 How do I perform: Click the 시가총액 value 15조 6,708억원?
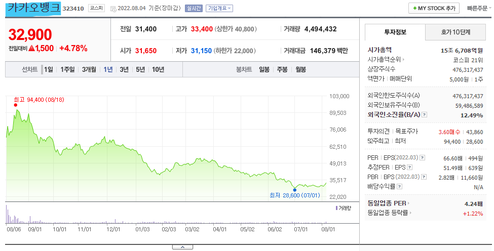pos(462,50)
